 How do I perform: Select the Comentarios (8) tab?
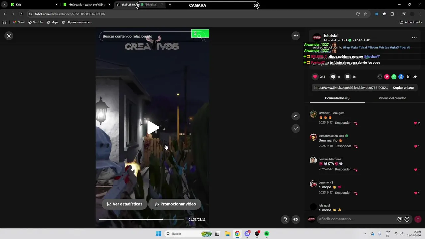(337, 98)
